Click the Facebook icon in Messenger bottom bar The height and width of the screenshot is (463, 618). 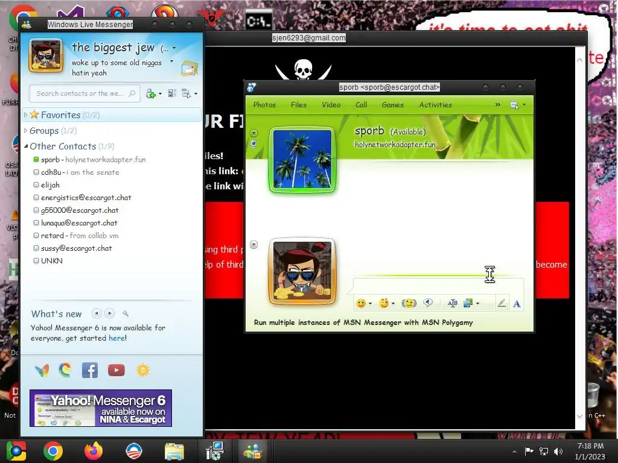tap(90, 370)
